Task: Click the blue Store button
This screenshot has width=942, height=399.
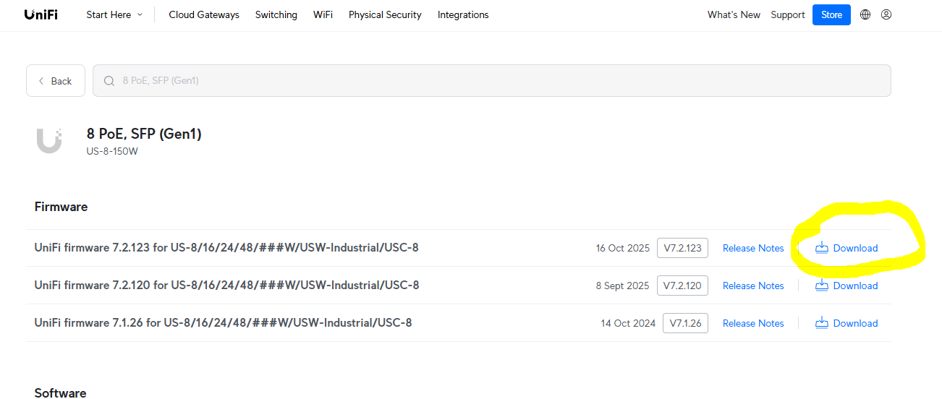Action: click(x=831, y=14)
